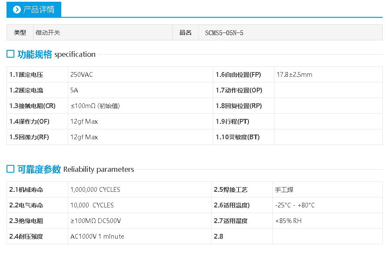Click the circled arrow icon beside 产品详情
This screenshot has height=253, width=391.
click(x=17, y=10)
